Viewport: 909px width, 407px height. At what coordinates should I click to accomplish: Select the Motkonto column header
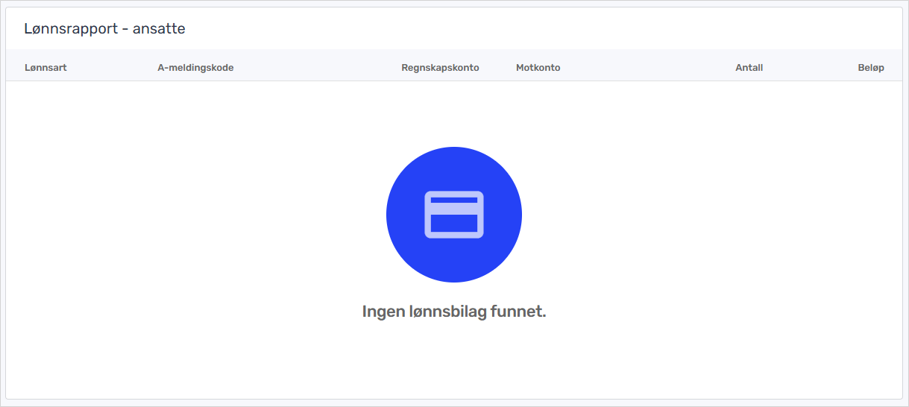click(x=538, y=68)
